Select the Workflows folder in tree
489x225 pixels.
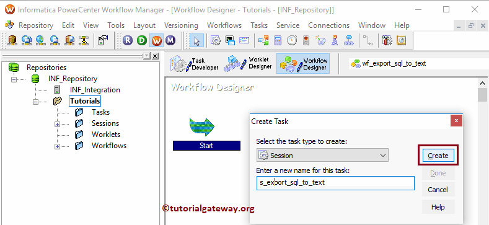coord(109,146)
